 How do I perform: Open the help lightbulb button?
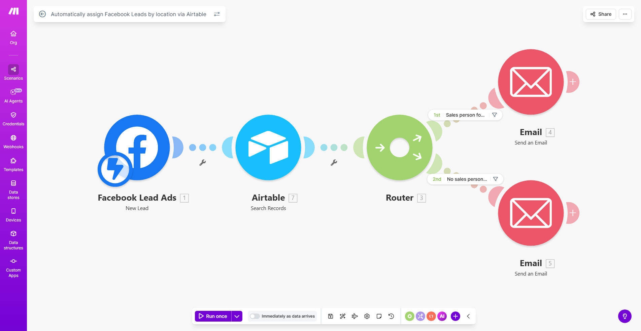[x=625, y=316]
